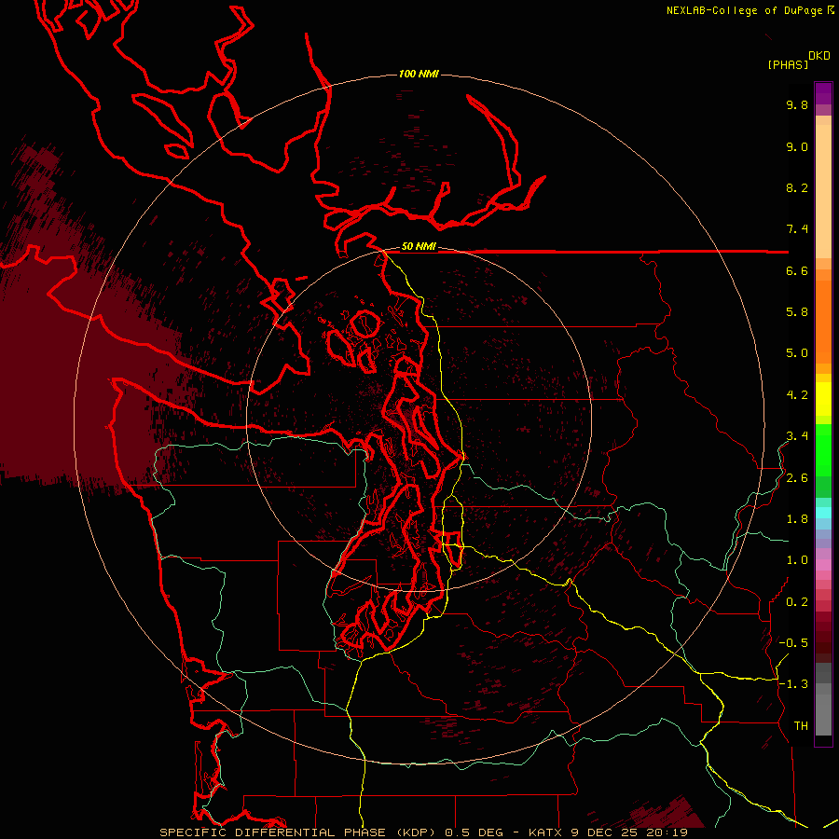
Task: Click the 100 NMI range ring label
Action: coord(419,74)
